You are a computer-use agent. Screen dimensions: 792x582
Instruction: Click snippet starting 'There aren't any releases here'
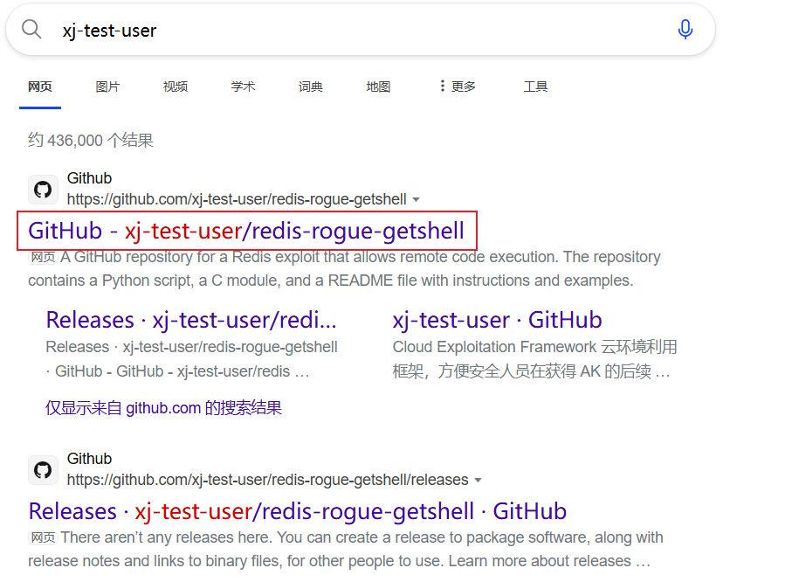click(346, 549)
